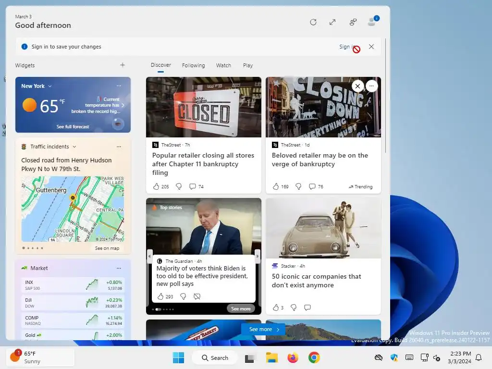
Task: Open the Gold market row
Action: click(73, 335)
